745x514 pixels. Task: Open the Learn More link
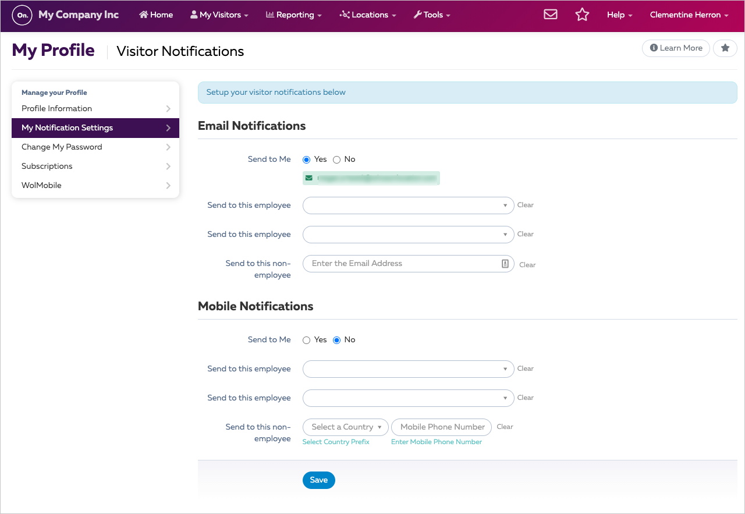pos(676,48)
